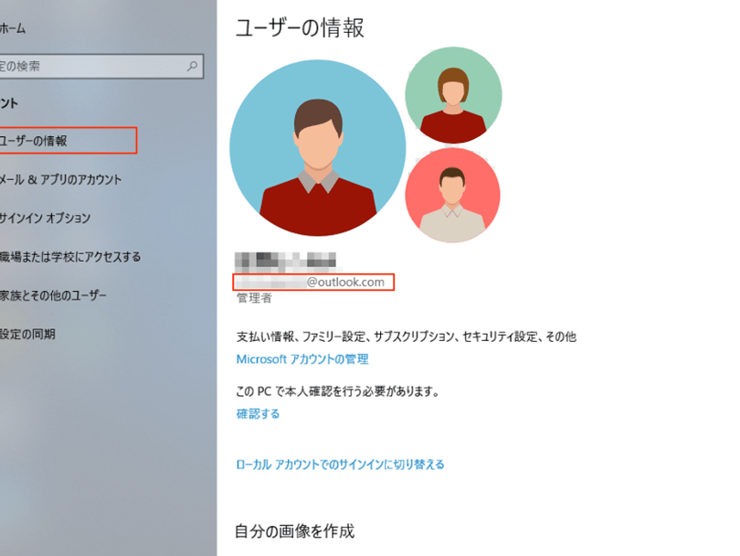Open the ユーザーの情報 sidebar item
The width and height of the screenshot is (740, 556).
pyautogui.click(x=35, y=141)
